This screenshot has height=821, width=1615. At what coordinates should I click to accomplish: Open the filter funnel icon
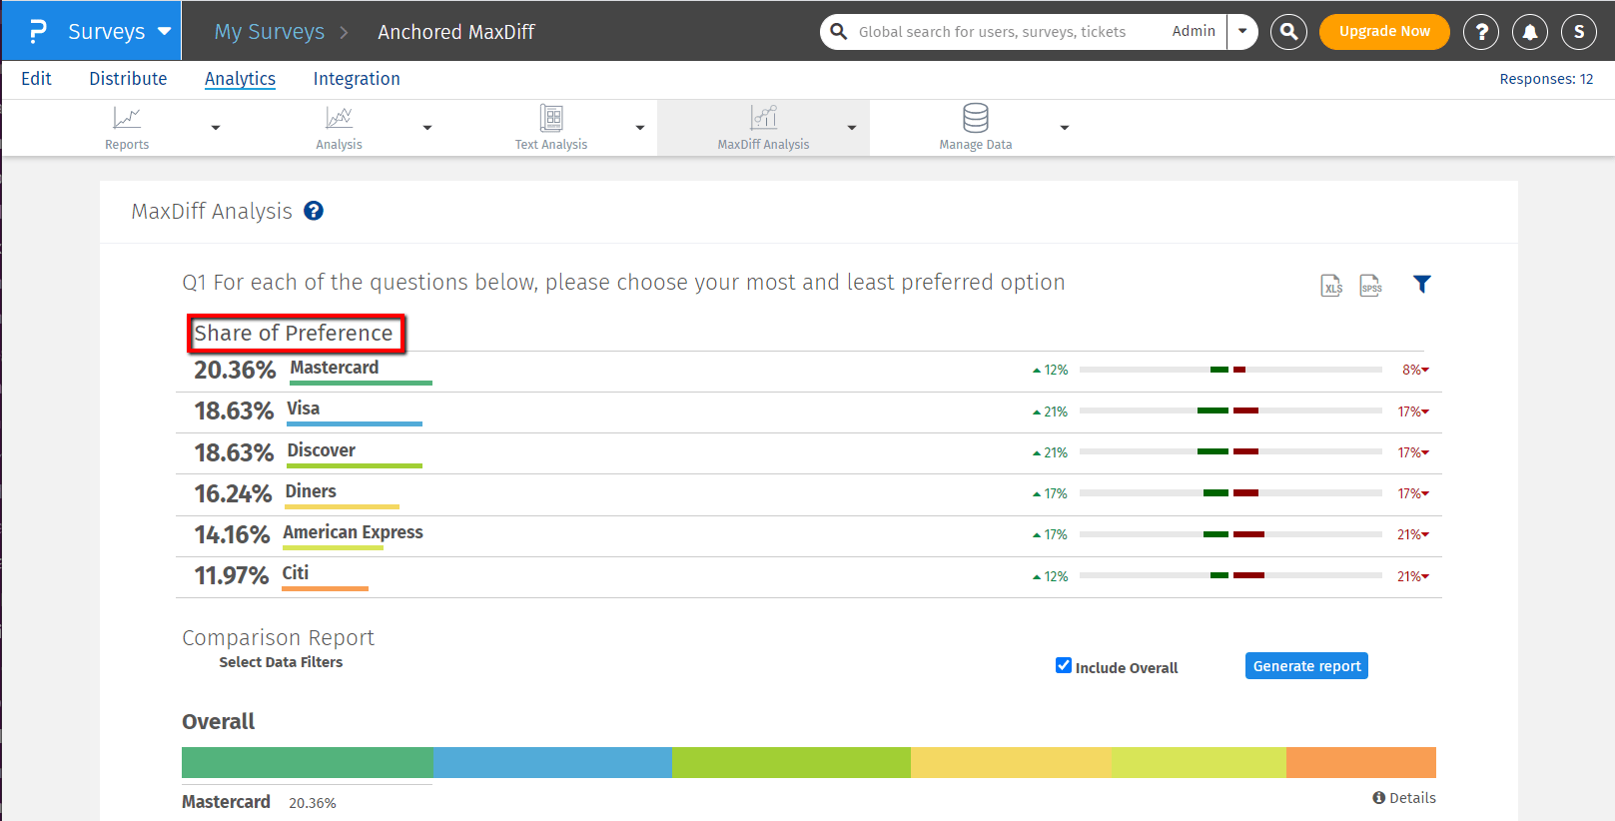pyautogui.click(x=1421, y=285)
